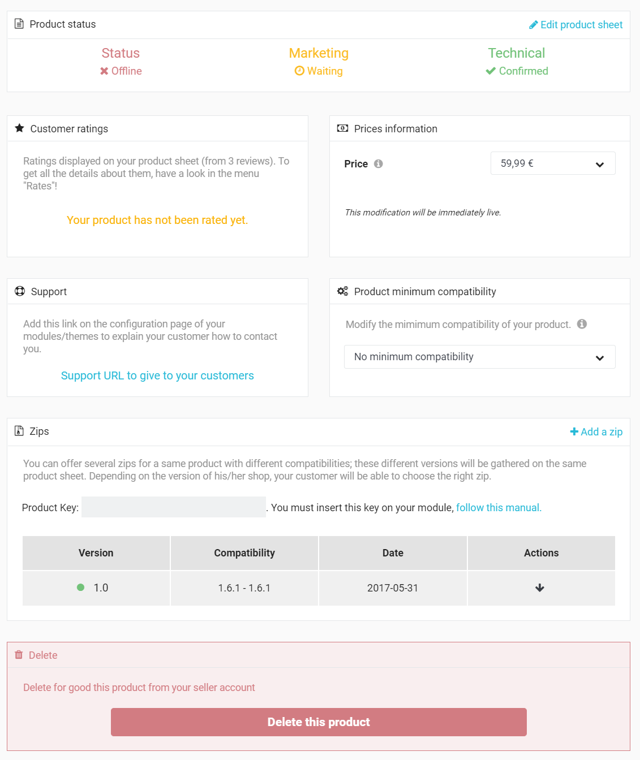Click the lifebuoy Support icon

tap(20, 291)
